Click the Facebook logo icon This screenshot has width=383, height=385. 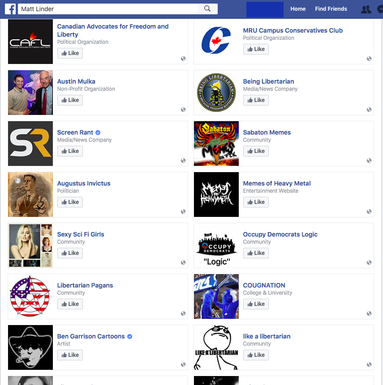(x=10, y=9)
